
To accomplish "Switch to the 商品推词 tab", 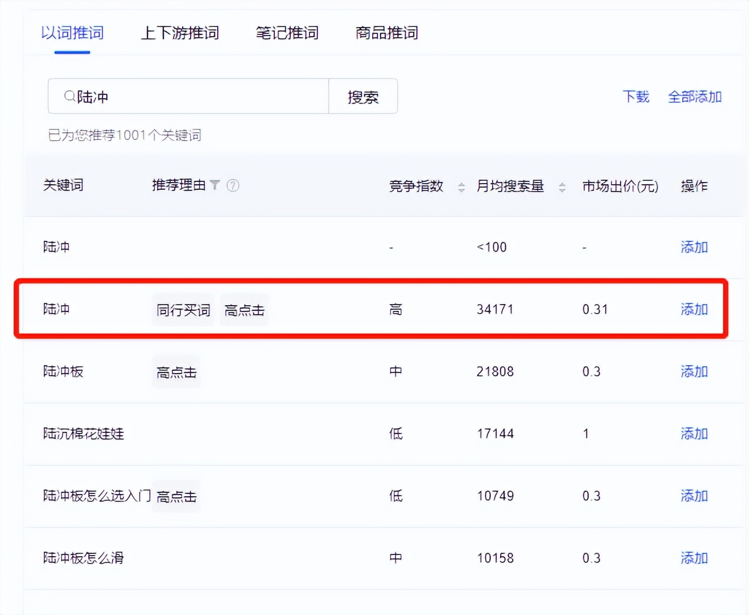I will point(386,33).
